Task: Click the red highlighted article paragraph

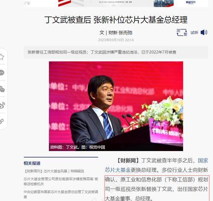Action: pos(157,188)
